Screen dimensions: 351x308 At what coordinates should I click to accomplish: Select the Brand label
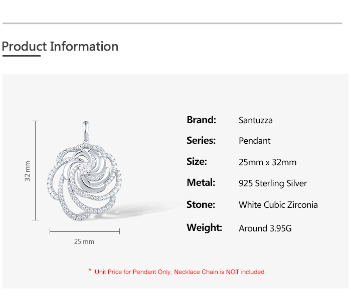[x=201, y=120]
